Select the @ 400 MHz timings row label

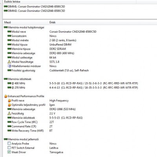pos(18,83)
